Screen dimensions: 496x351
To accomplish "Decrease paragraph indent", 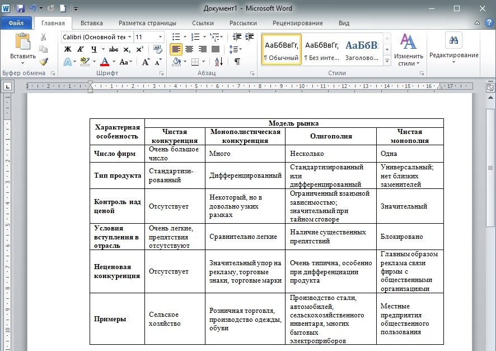I will (x=237, y=37).
